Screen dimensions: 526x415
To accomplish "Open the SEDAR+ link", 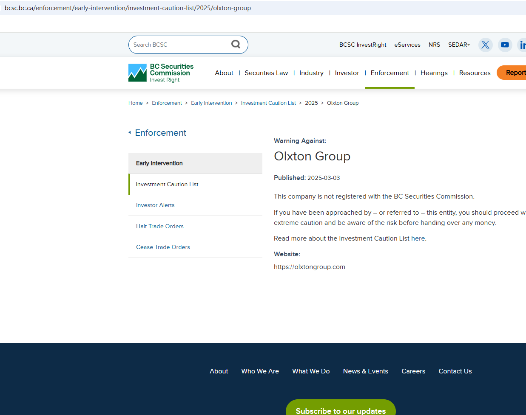I will 459,45.
